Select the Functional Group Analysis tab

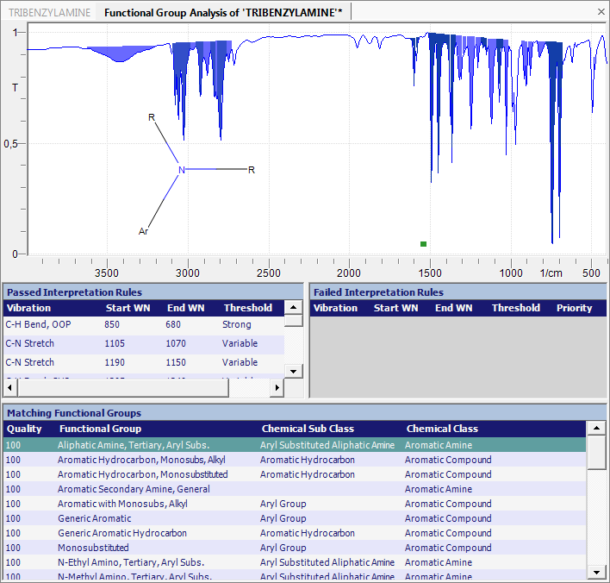224,12
